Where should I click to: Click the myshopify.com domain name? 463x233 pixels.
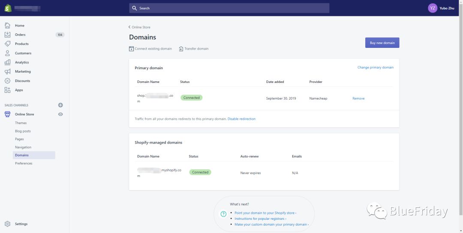click(159, 173)
